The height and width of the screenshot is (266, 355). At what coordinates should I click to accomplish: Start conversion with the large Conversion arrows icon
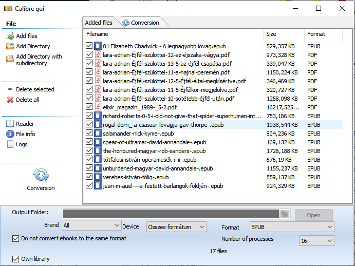41,175
